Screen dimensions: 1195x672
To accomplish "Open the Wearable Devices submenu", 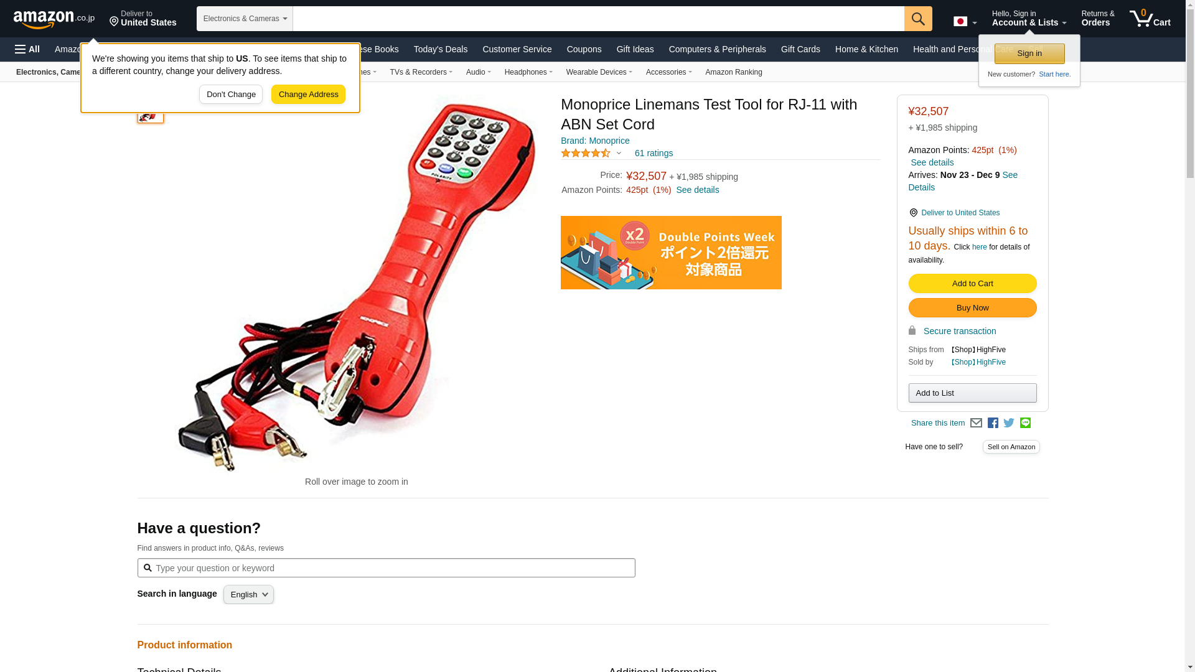I will [x=599, y=72].
